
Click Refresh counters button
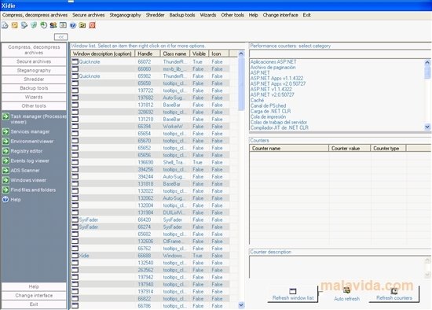pos(394,294)
